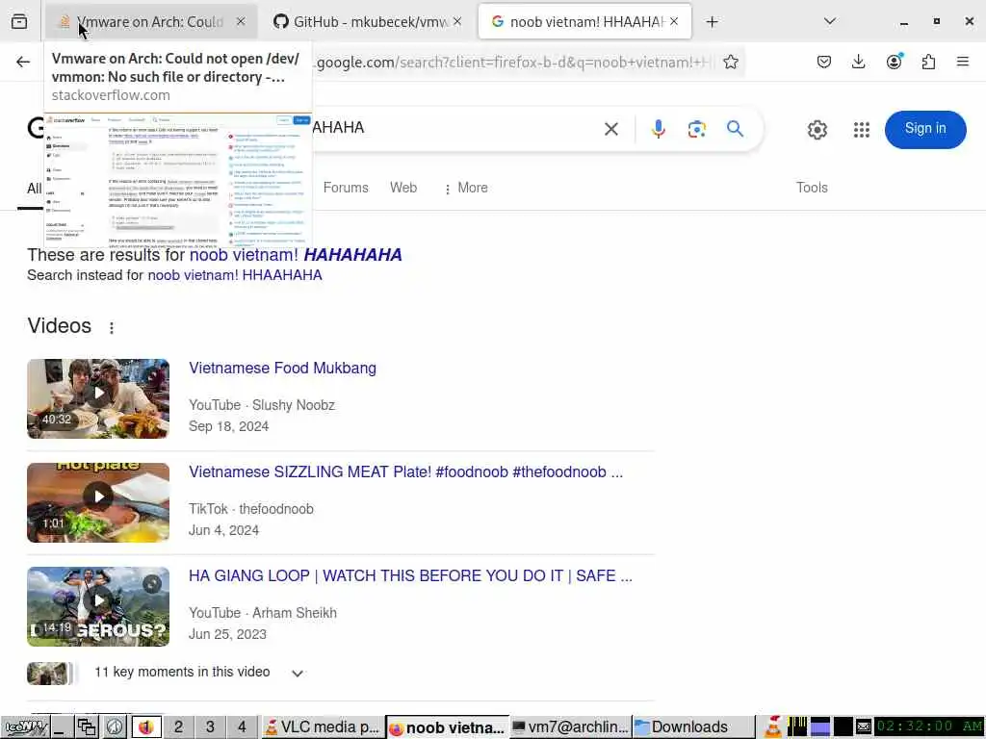Close the GitHub mkubecek tab
This screenshot has width=986, height=739.
[x=457, y=22]
